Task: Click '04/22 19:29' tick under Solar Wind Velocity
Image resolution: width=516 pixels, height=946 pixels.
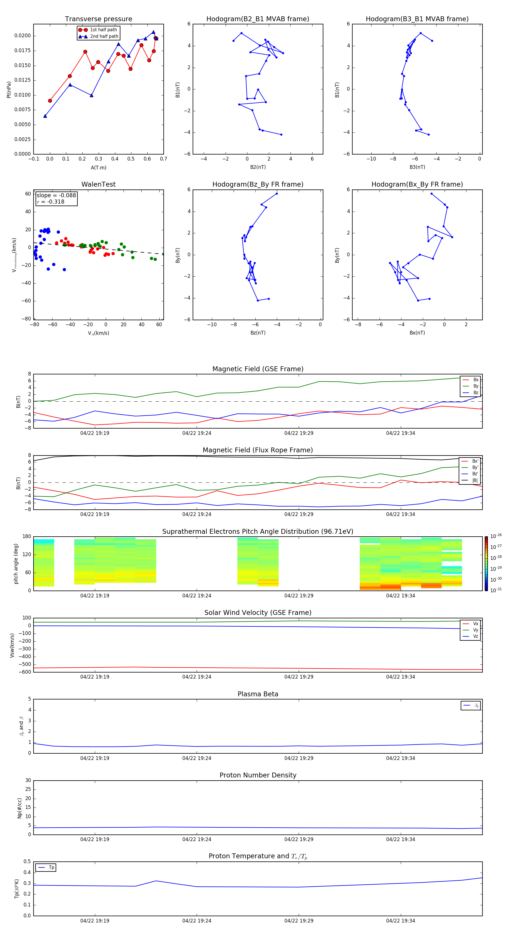Action: click(299, 677)
